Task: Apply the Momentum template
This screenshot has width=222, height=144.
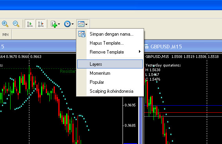Action: coord(110,73)
